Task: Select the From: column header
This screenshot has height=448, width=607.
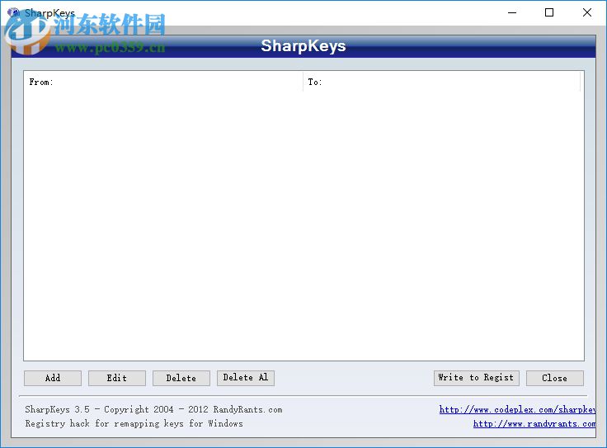Action: pyautogui.click(x=163, y=82)
